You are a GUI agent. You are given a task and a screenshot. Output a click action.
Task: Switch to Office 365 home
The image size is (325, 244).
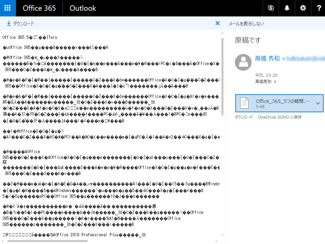tap(39, 8)
